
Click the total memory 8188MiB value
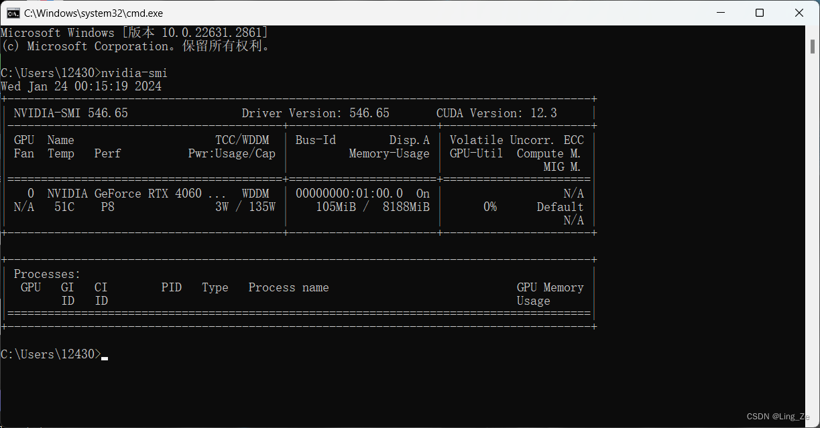[x=406, y=207]
